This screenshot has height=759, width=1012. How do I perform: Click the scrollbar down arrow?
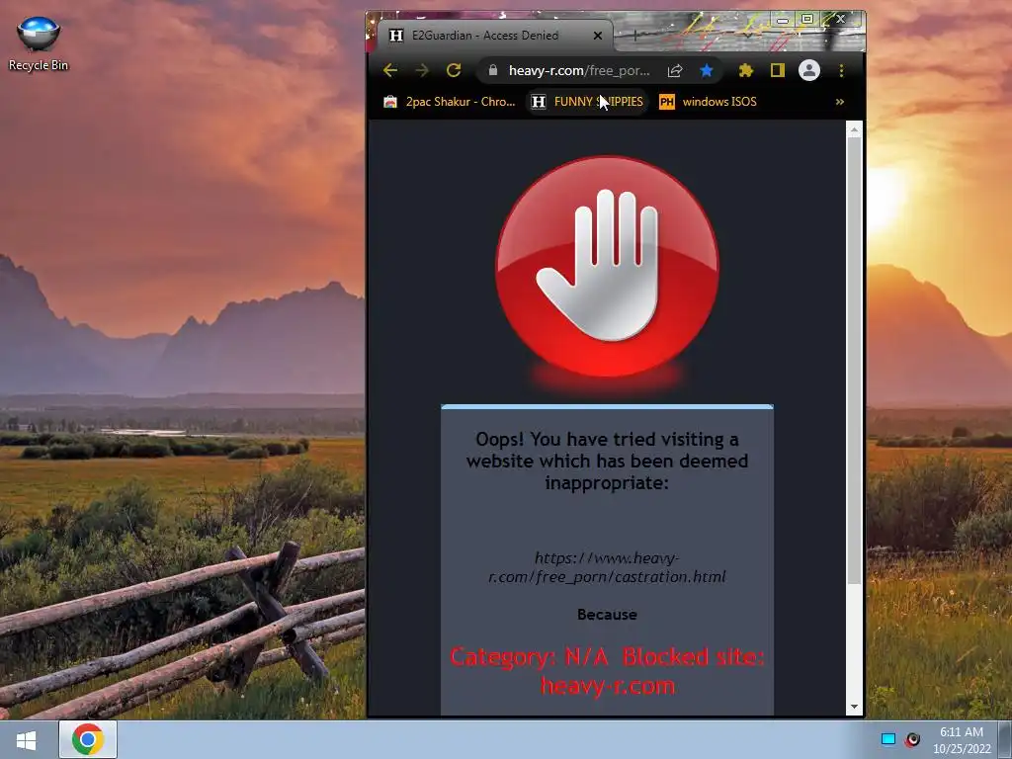tap(854, 707)
